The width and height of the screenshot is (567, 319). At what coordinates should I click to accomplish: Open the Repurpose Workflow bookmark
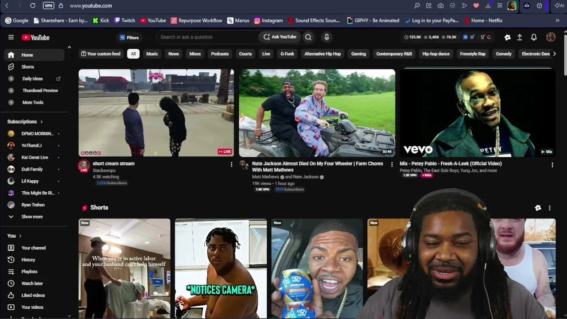[x=197, y=20]
